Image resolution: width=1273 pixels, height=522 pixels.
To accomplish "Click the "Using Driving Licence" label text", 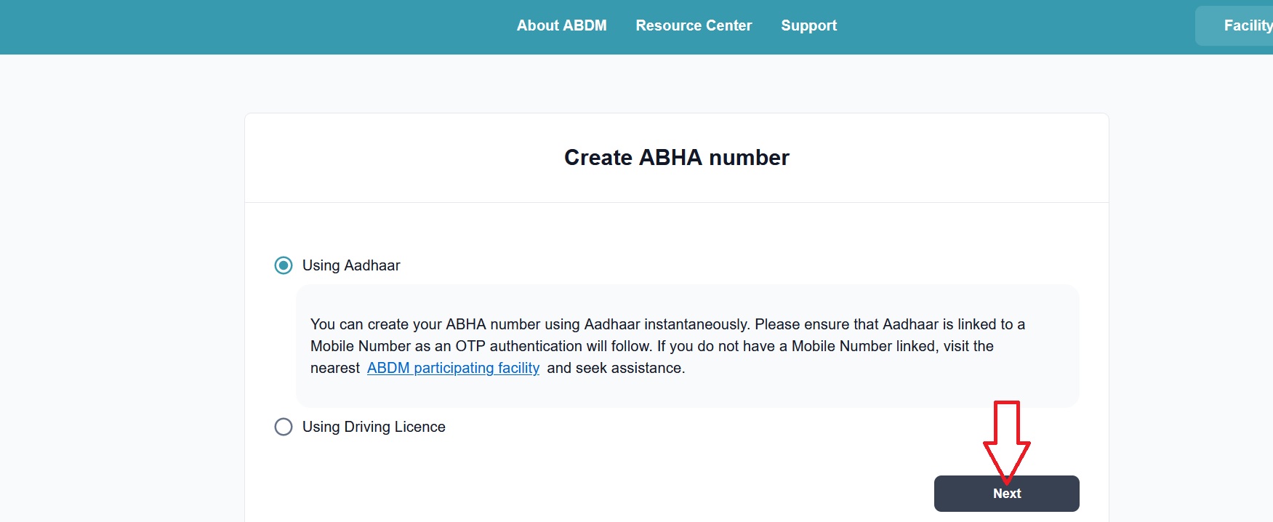I will click(374, 427).
